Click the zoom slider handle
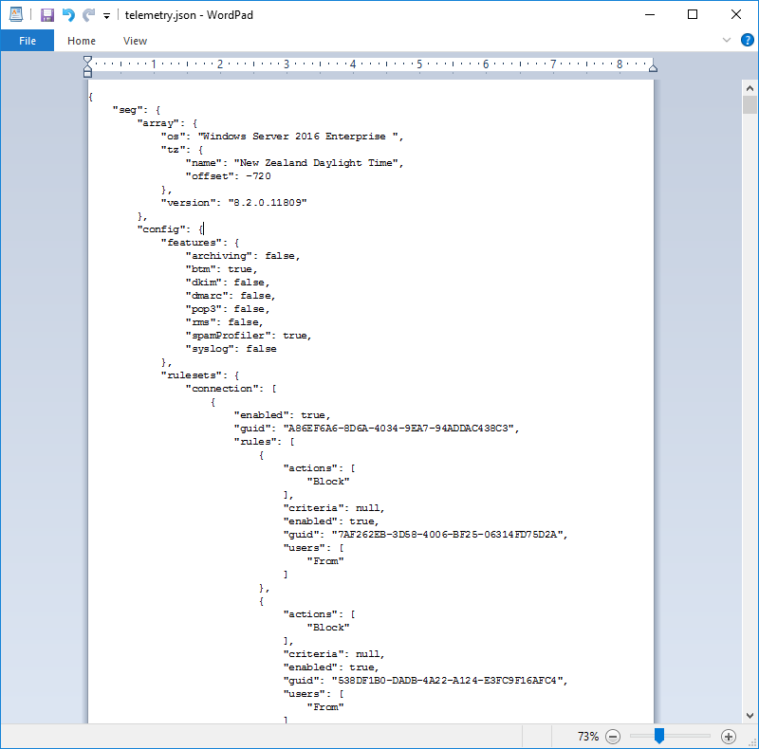Viewport: 759px width, 749px height. [x=658, y=737]
